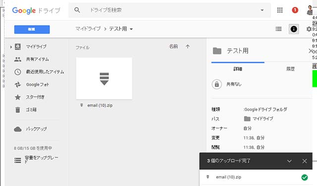Click the zip icon beside file name
Image resolution: width=317 pixels, height=186 pixels.
coord(81,105)
